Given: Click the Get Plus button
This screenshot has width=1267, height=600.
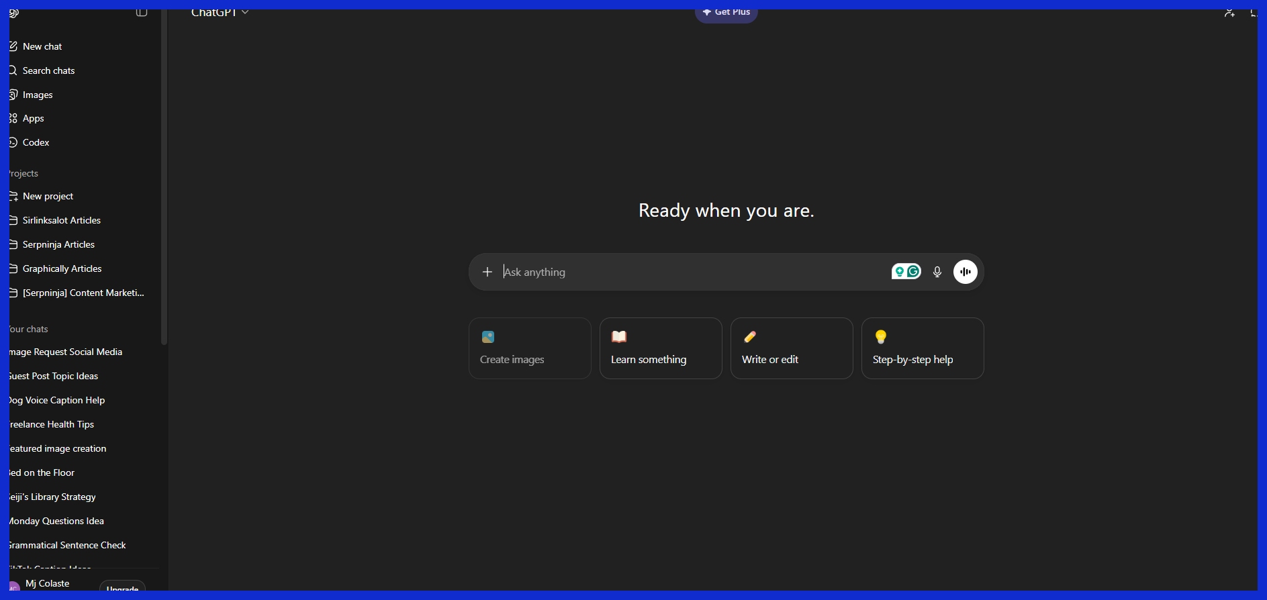Looking at the screenshot, I should 726,12.
